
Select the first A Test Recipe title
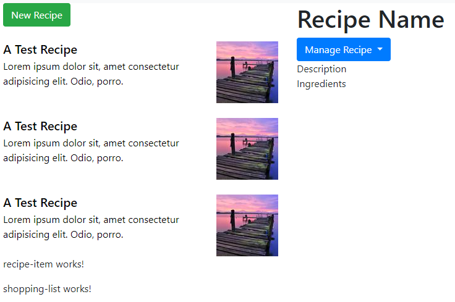(40, 49)
